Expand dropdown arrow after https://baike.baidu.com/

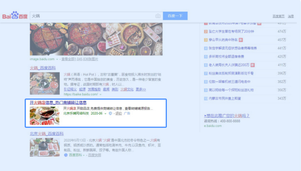(100, 95)
